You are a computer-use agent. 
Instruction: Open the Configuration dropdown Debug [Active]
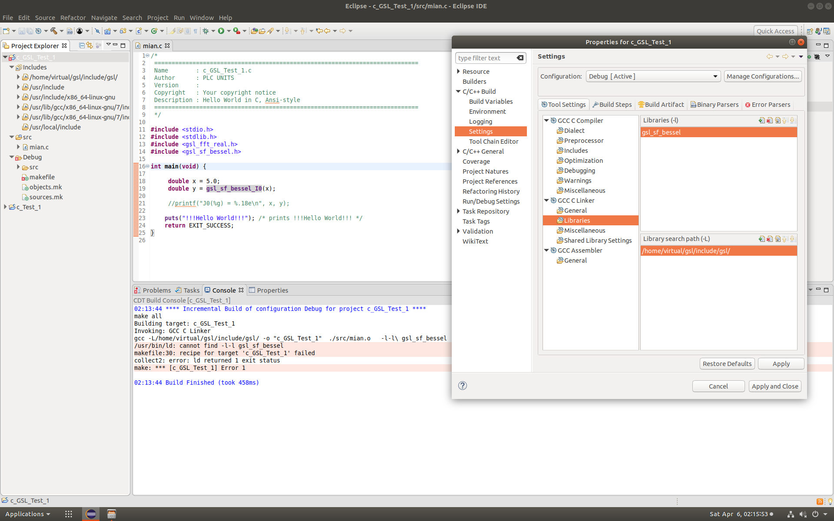point(653,76)
